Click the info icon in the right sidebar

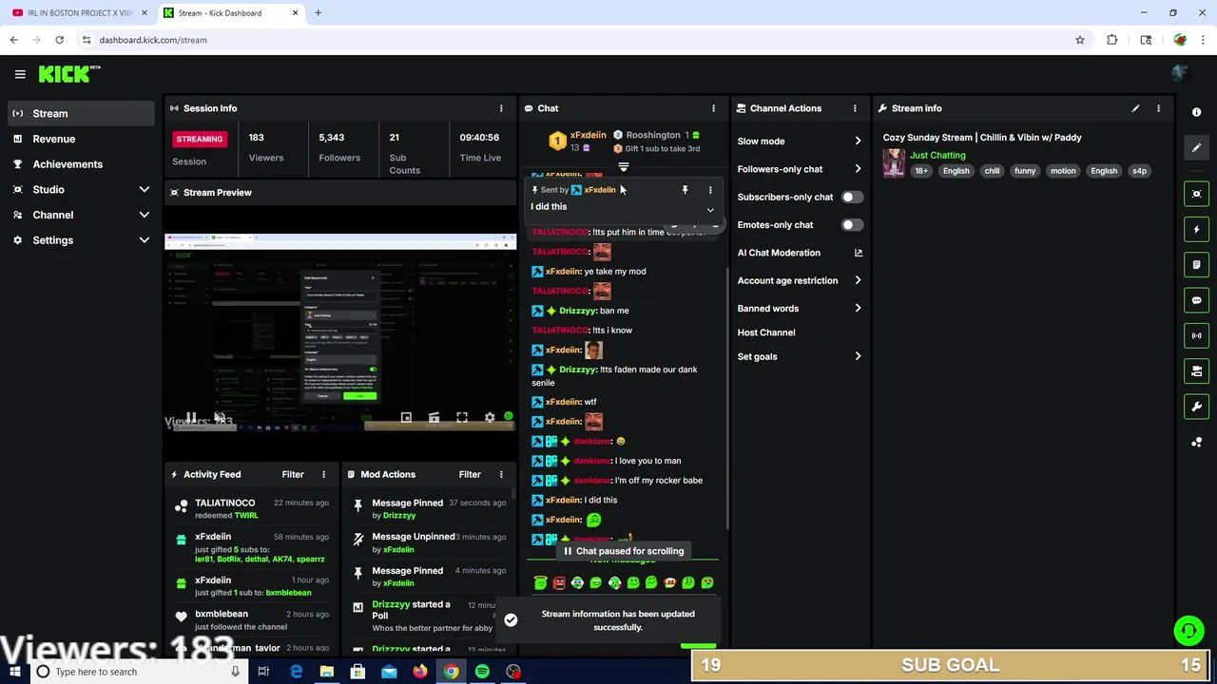click(x=1196, y=112)
